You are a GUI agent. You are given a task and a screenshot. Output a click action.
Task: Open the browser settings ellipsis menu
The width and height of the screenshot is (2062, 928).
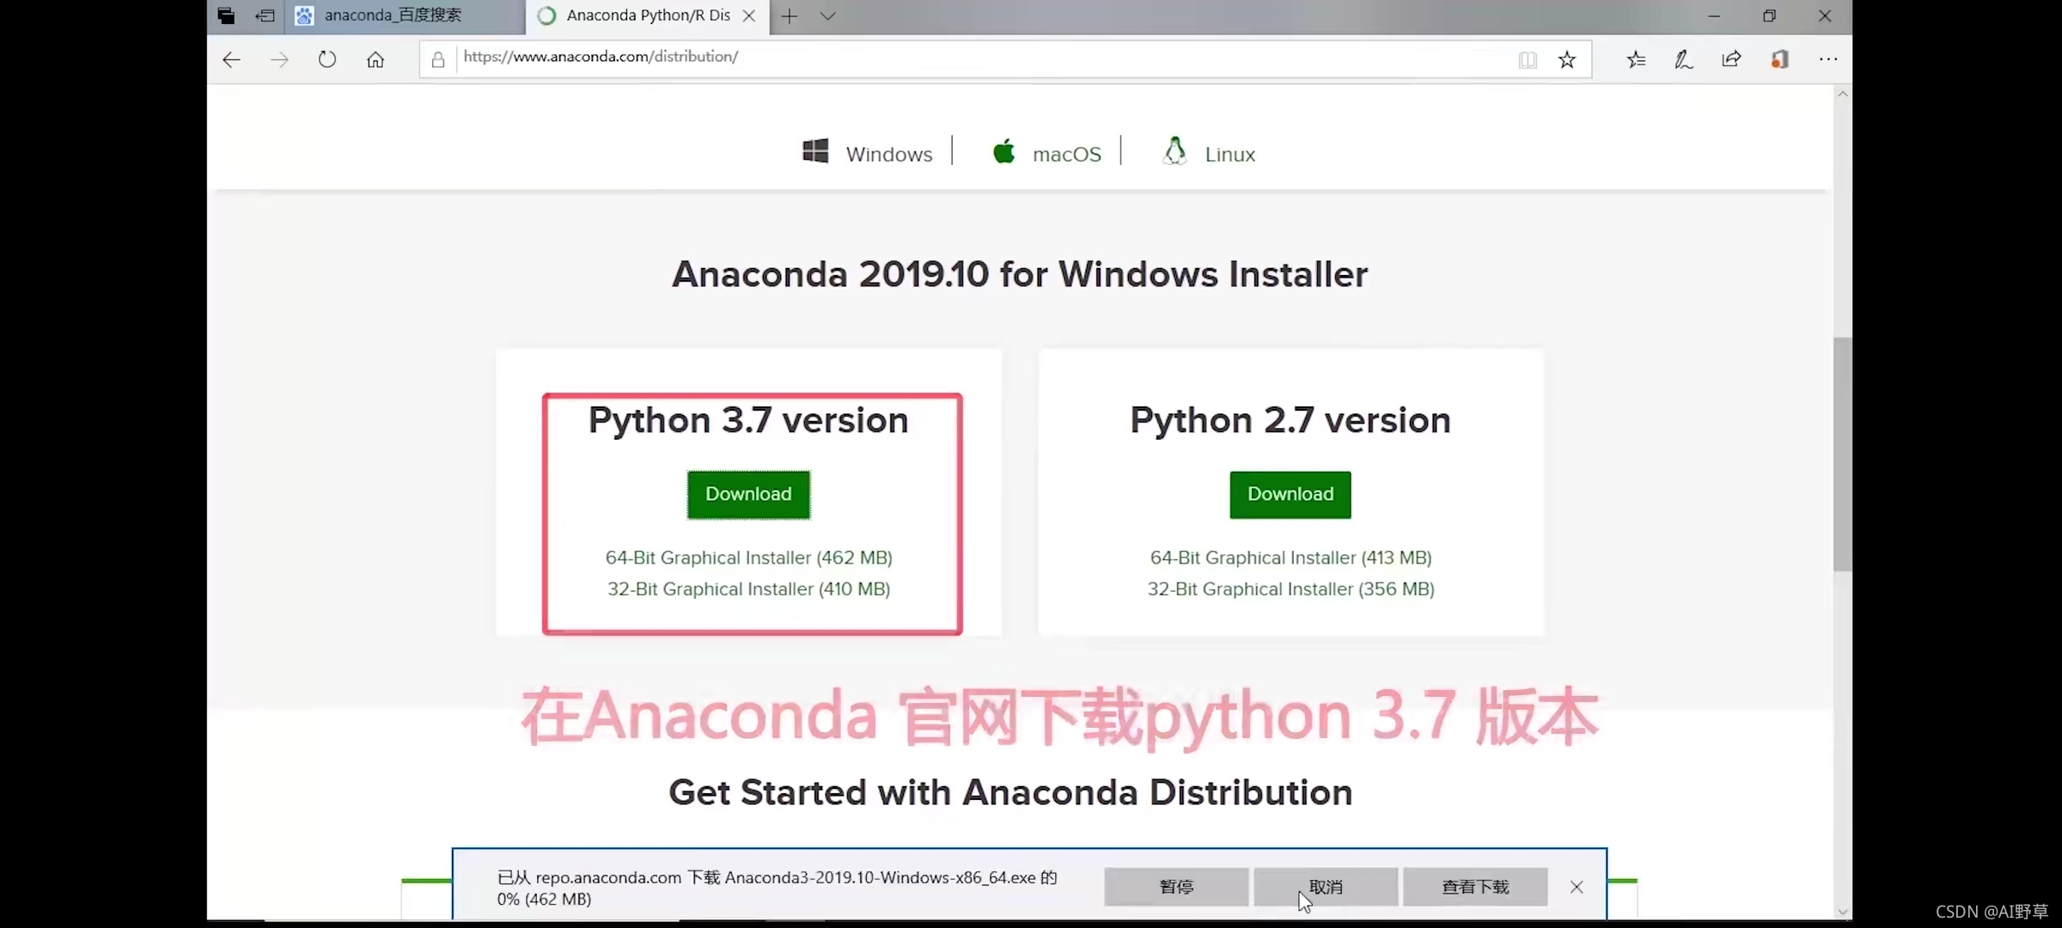click(x=1828, y=59)
